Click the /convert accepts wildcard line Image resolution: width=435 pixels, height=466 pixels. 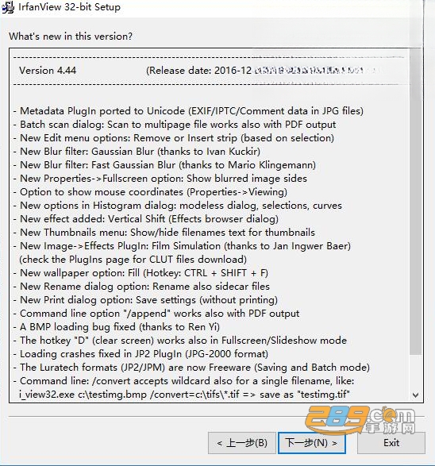[x=184, y=381]
